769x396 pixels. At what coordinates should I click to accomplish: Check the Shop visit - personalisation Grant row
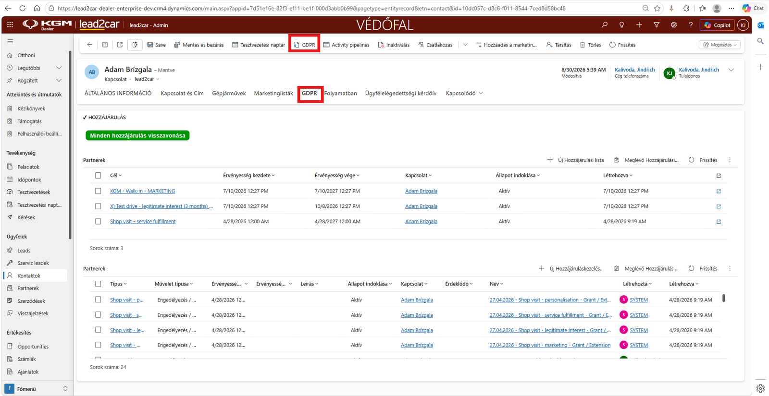pyautogui.click(x=98, y=300)
